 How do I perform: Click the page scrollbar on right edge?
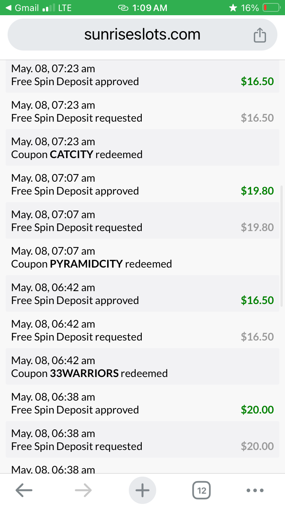pos(281,246)
